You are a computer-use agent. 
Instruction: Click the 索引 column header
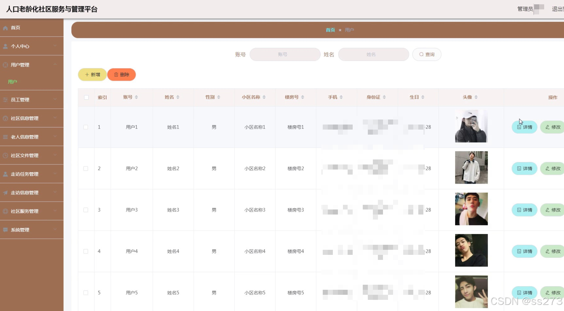[102, 97]
